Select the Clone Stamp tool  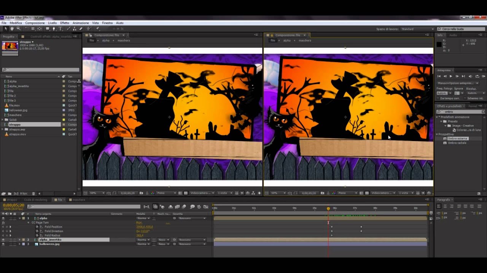75,29
